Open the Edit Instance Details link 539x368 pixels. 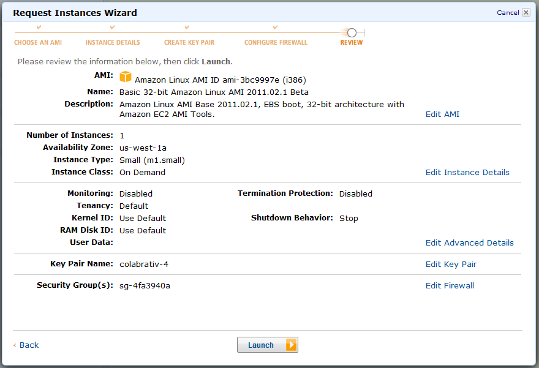(x=467, y=172)
